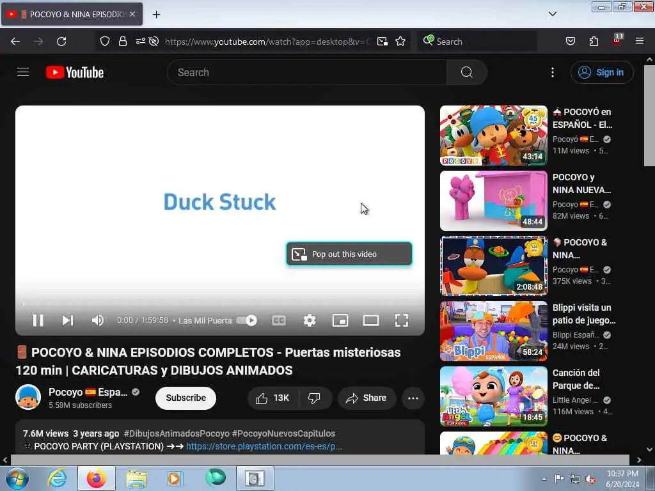Viewport: 655px width, 491px height.
Task: Open Firefox application hamburger menu
Action: 640,41
